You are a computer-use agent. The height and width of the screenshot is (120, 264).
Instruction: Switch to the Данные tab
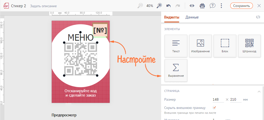point(192,17)
